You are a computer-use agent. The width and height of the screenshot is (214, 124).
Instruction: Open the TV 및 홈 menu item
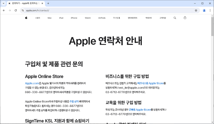click(116, 18)
